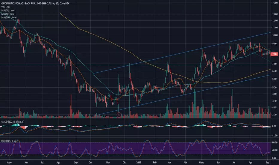Click the 80.00 level on Stoch scale

[275, 142]
